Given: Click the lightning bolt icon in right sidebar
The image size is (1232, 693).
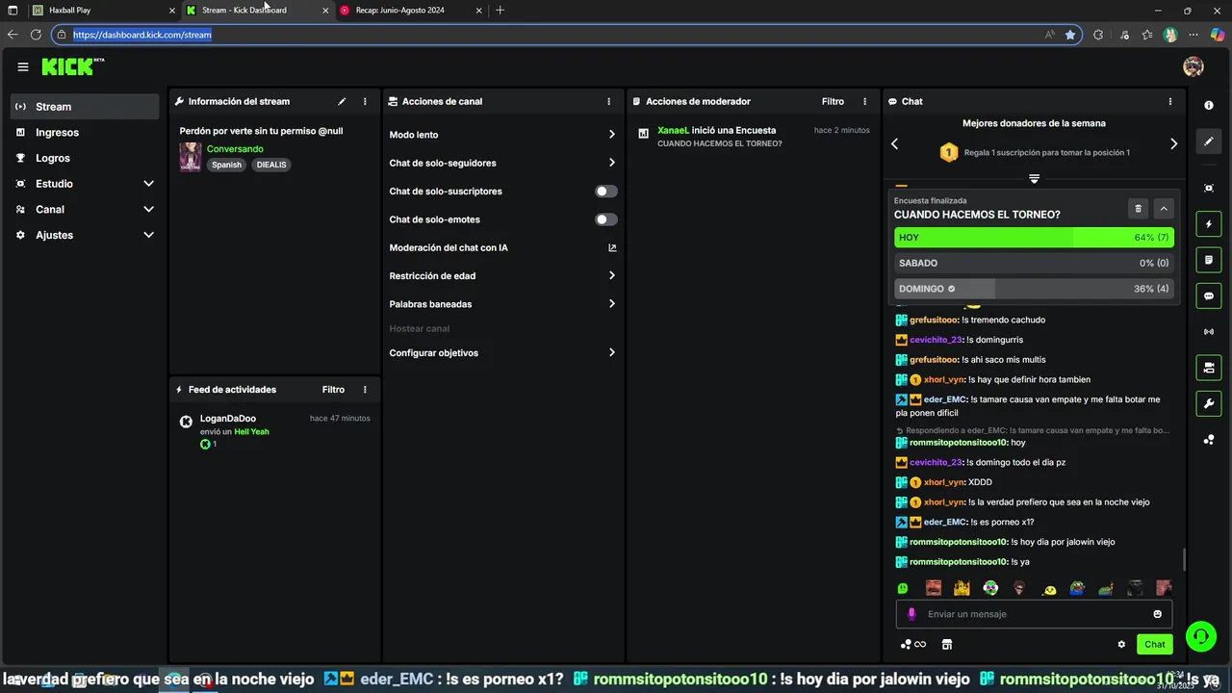Looking at the screenshot, I should coord(1209,224).
